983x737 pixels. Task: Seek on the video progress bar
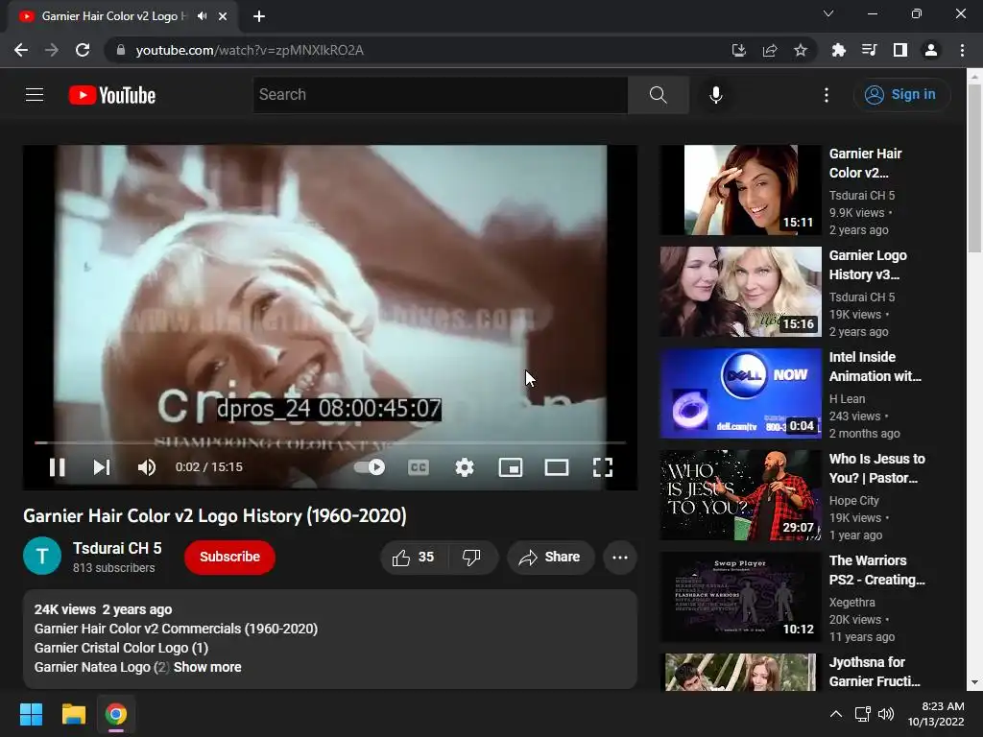click(330, 442)
